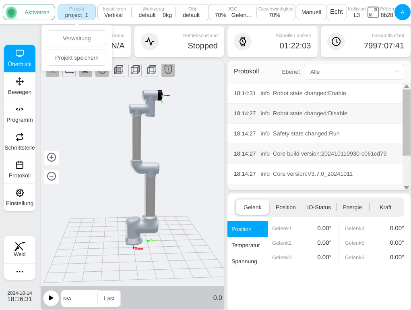This screenshot has width=411, height=310.
Task: Open the Ebene level dropdown showing Alle
Action: (x=354, y=72)
